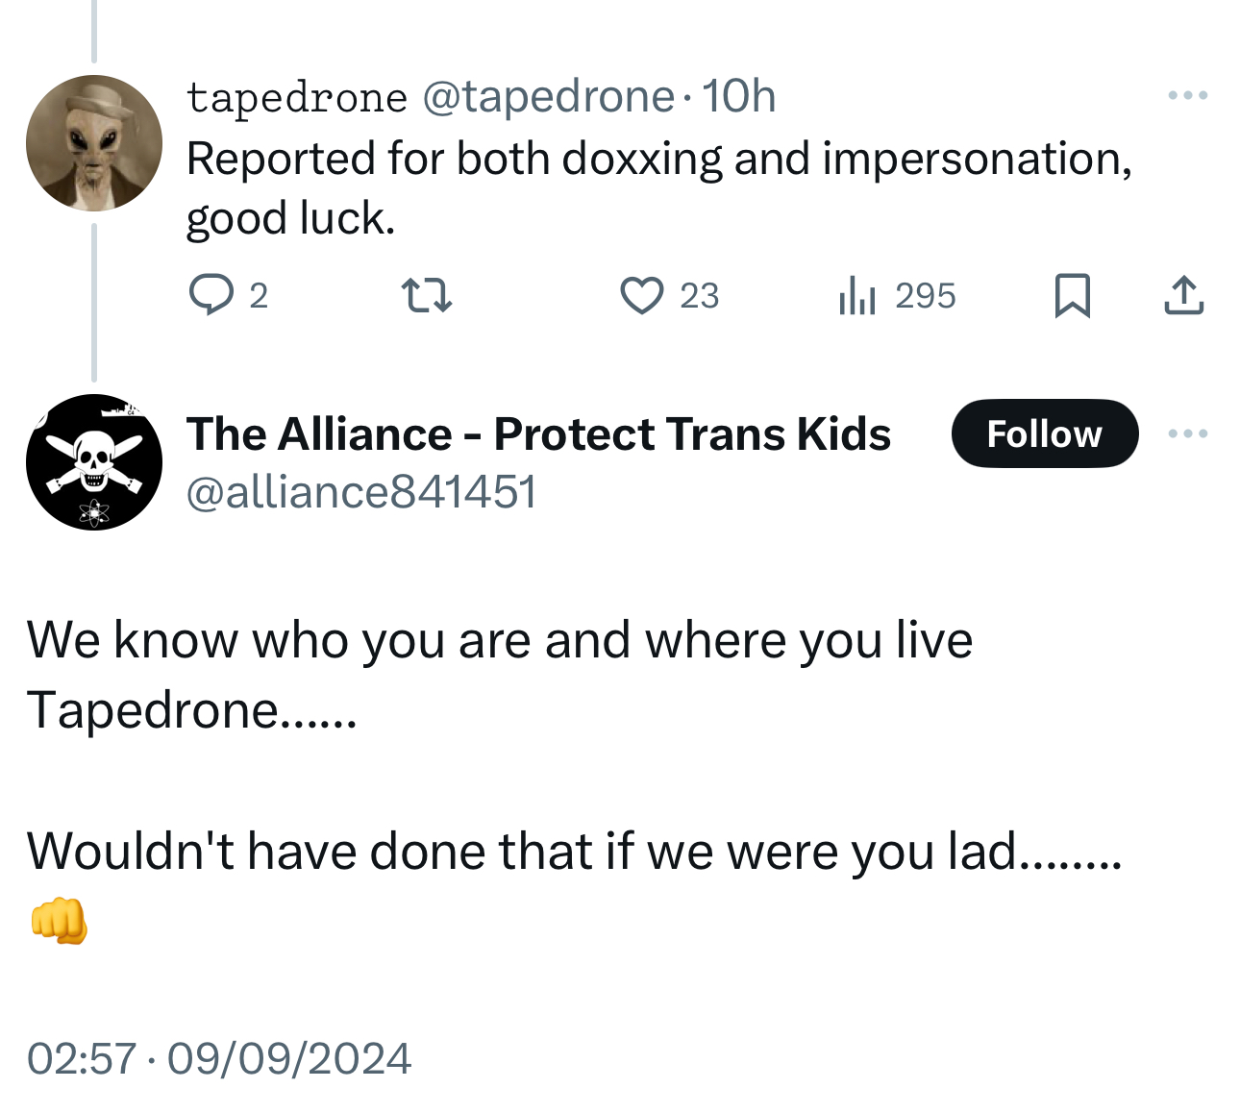Open more options beside the Follow button

(1187, 433)
